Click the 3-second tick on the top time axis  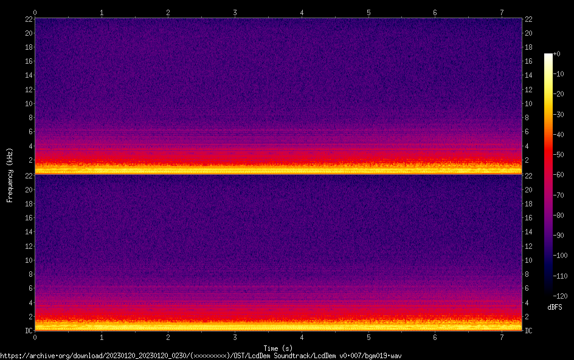tap(235, 12)
